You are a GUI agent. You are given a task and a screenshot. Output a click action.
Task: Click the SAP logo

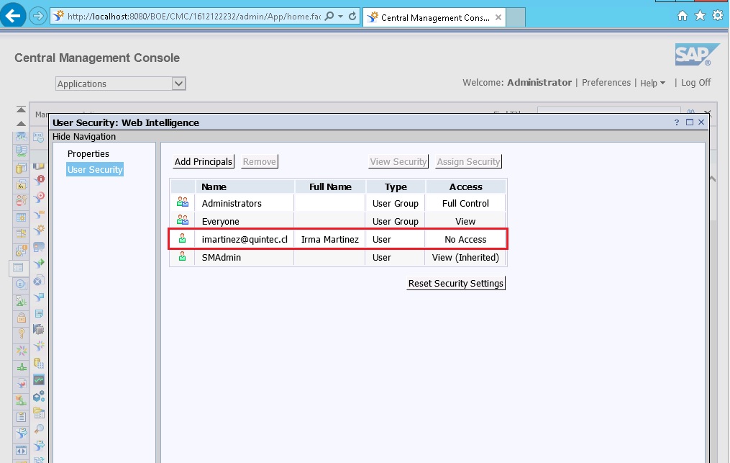point(697,55)
